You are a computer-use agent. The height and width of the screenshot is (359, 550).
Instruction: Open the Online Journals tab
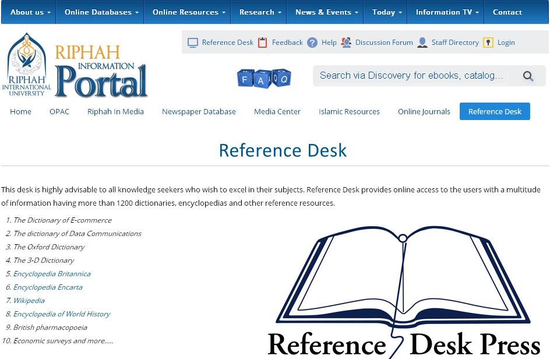pos(424,111)
